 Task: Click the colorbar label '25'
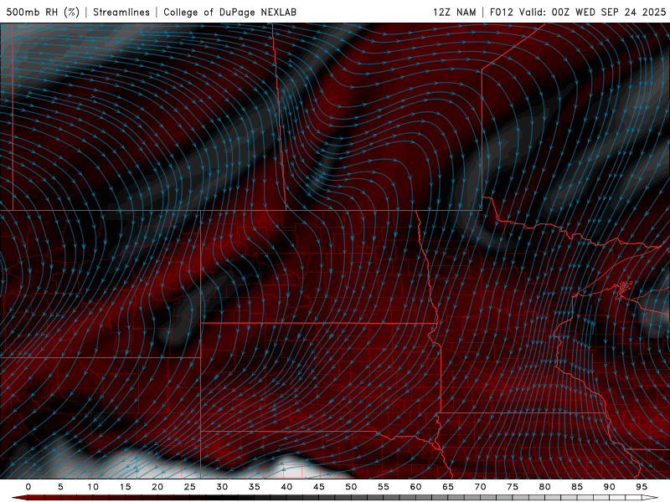[190, 487]
